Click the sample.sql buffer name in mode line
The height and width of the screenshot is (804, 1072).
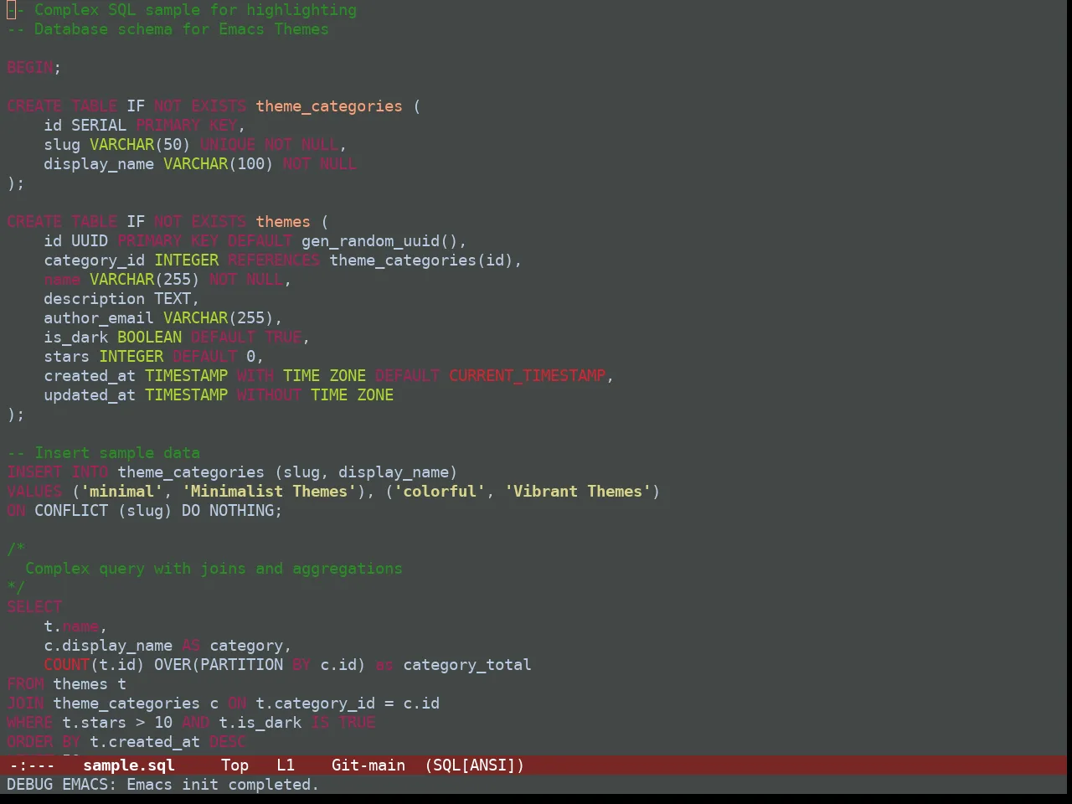(129, 765)
